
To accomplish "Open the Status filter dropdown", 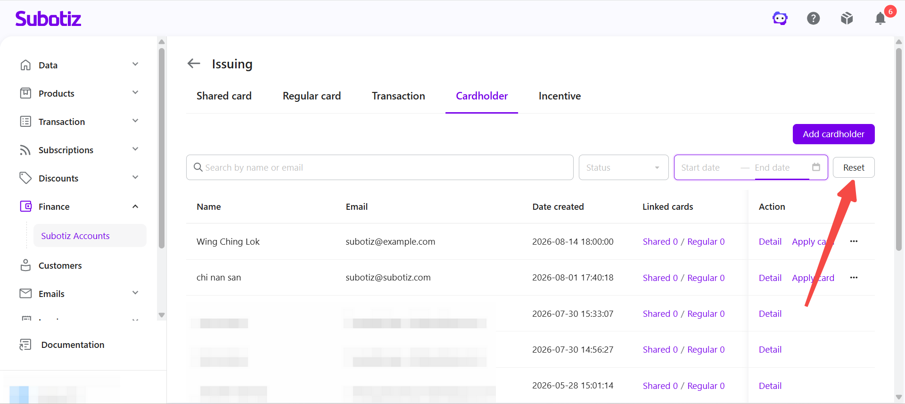I will pyautogui.click(x=624, y=167).
